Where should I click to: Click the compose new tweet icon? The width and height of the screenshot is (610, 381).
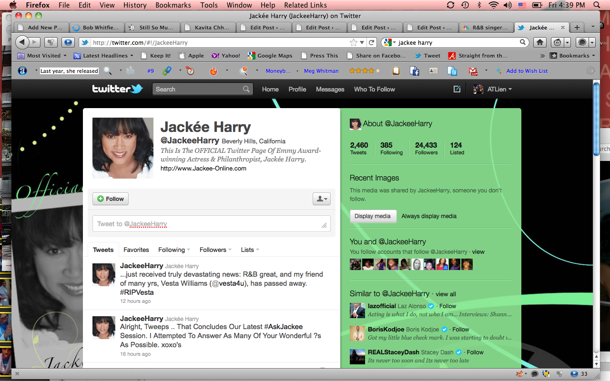coord(457,89)
